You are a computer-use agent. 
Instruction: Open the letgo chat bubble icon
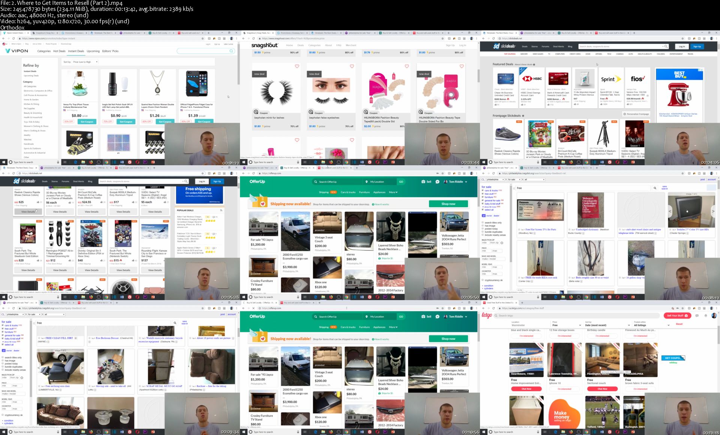click(697, 315)
